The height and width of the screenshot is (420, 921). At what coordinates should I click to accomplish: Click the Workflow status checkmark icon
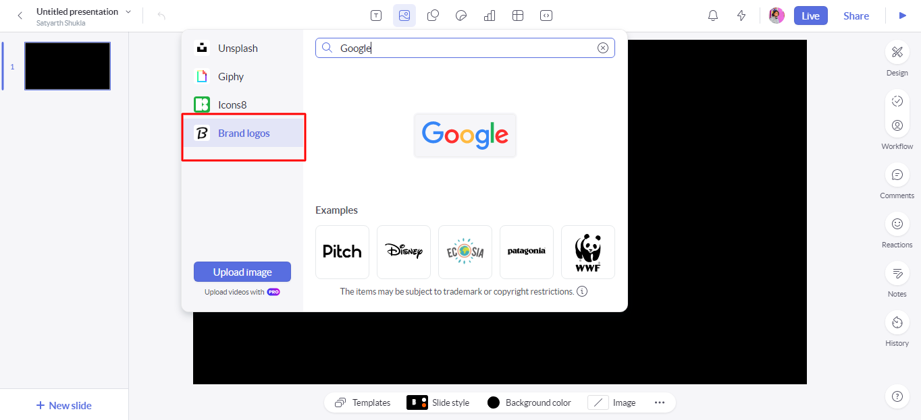897,101
